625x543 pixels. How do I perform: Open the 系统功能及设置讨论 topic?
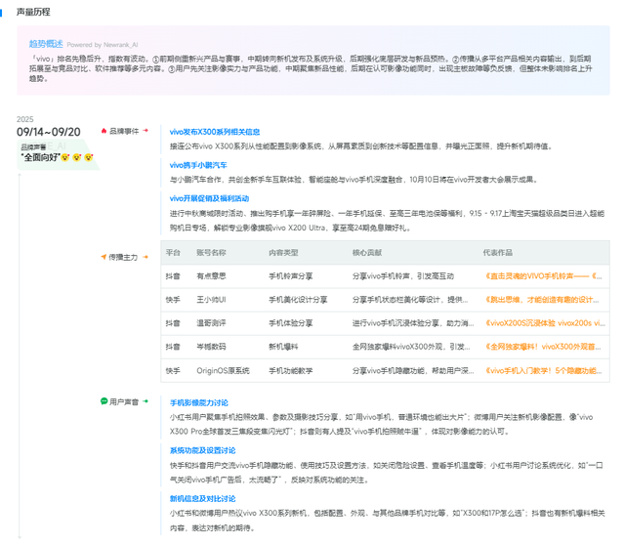coord(202,450)
